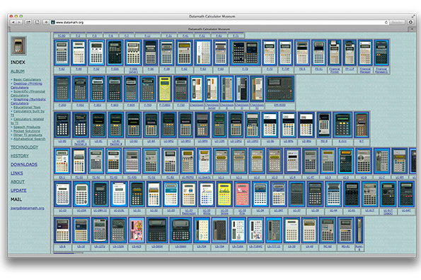Open the pink cartoon calculator thumbnail in last row
The height and width of the screenshot is (280, 421).
coord(137,230)
